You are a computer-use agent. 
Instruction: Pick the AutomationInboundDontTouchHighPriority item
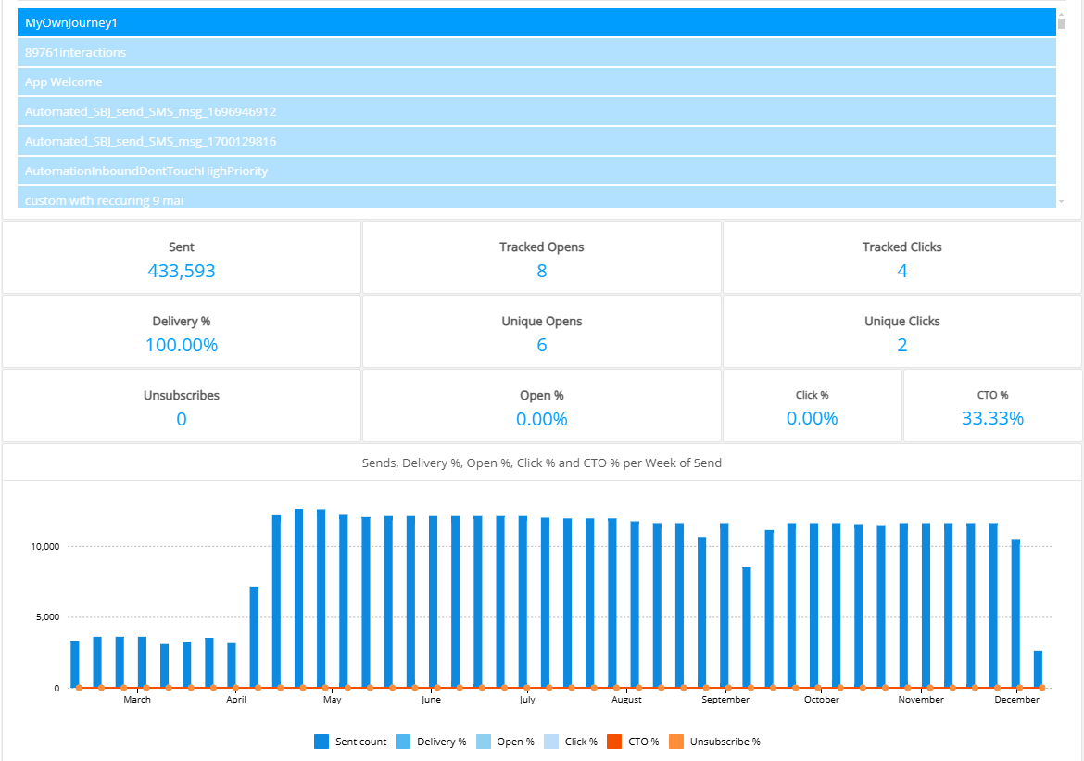pyautogui.click(x=536, y=171)
